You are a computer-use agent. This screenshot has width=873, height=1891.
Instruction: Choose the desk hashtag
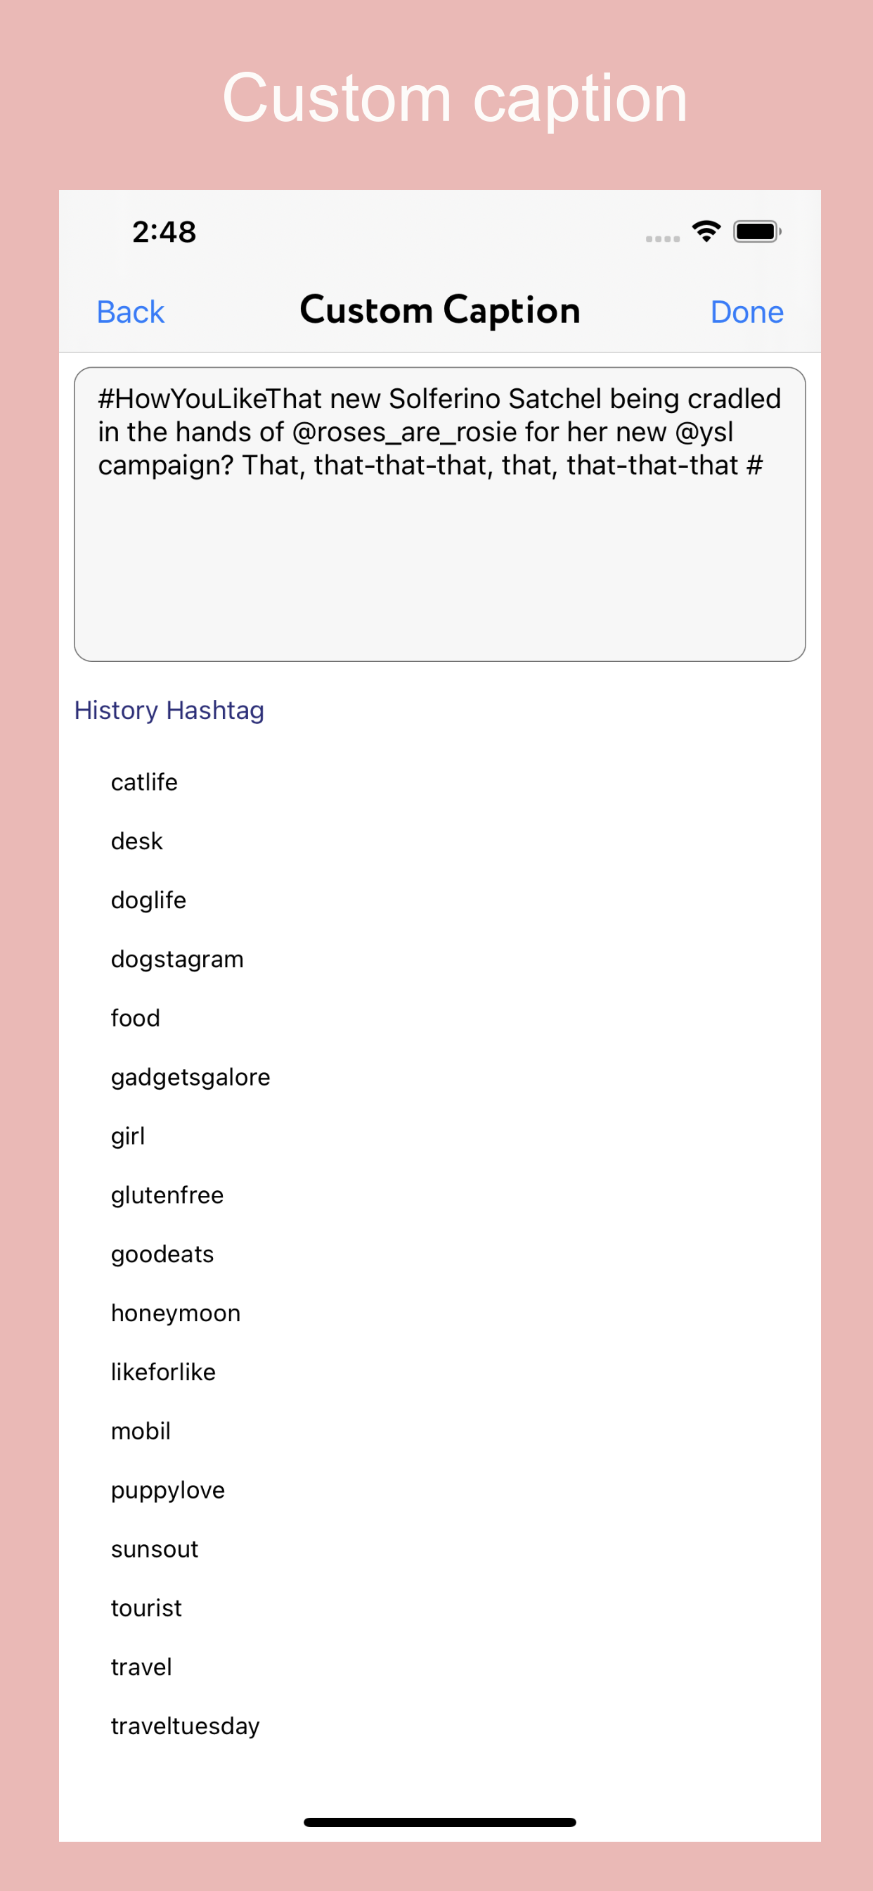[x=136, y=841]
